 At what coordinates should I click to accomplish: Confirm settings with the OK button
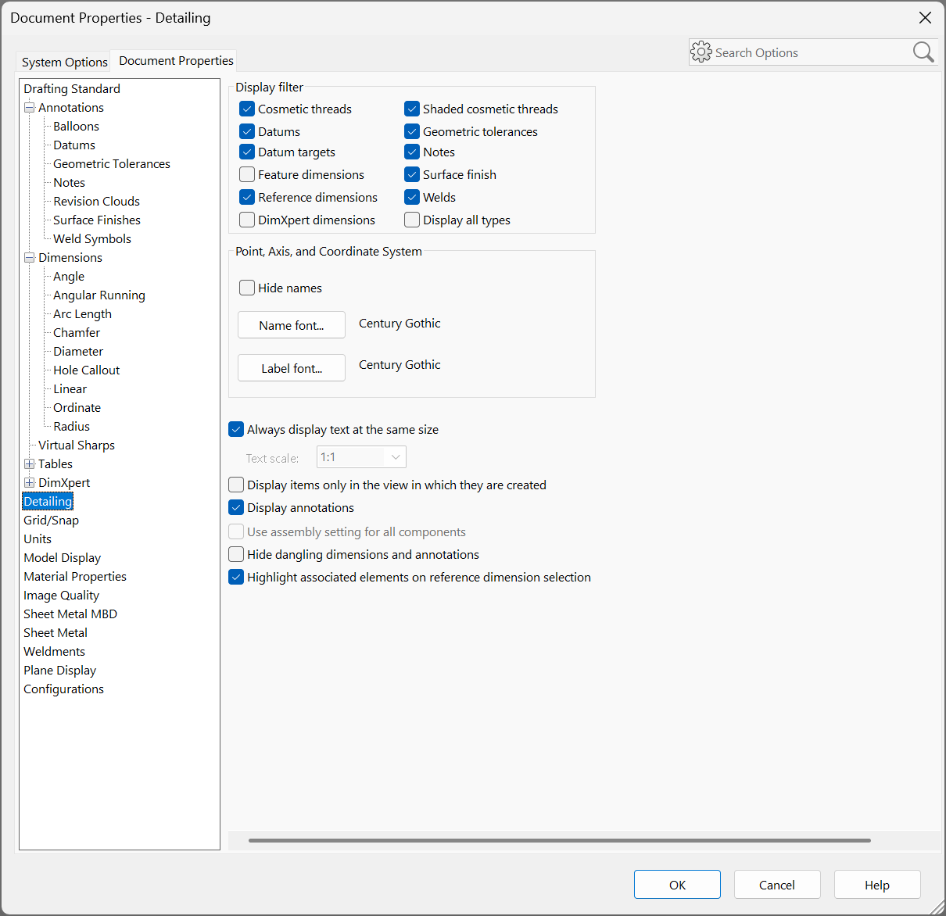pyautogui.click(x=677, y=885)
